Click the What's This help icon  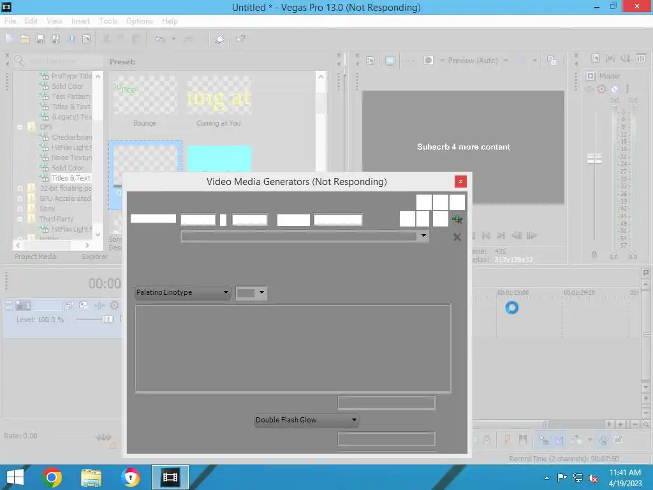tap(240, 39)
